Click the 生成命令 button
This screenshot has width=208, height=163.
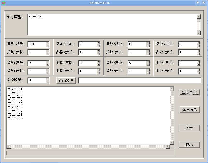tap(189, 92)
